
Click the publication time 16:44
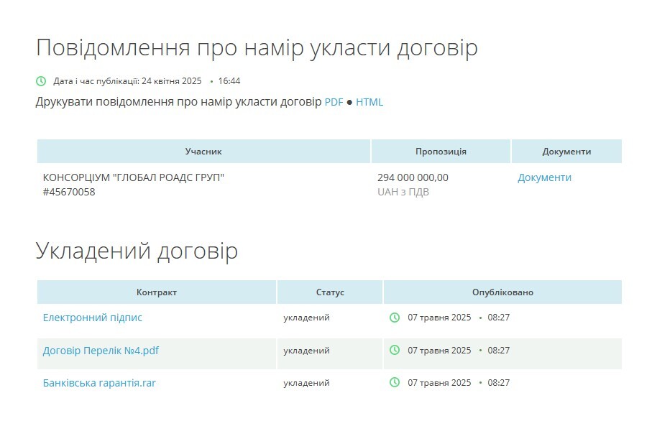[x=229, y=81]
